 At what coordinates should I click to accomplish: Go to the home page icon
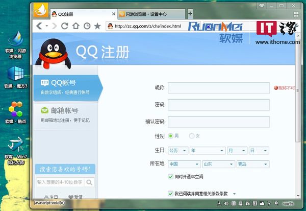pyautogui.click(x=75, y=26)
